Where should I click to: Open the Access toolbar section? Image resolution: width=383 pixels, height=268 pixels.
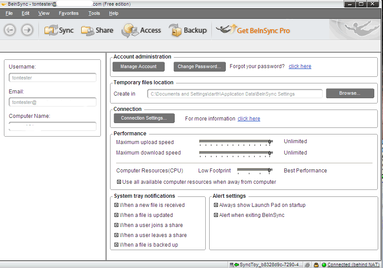tap(141, 30)
